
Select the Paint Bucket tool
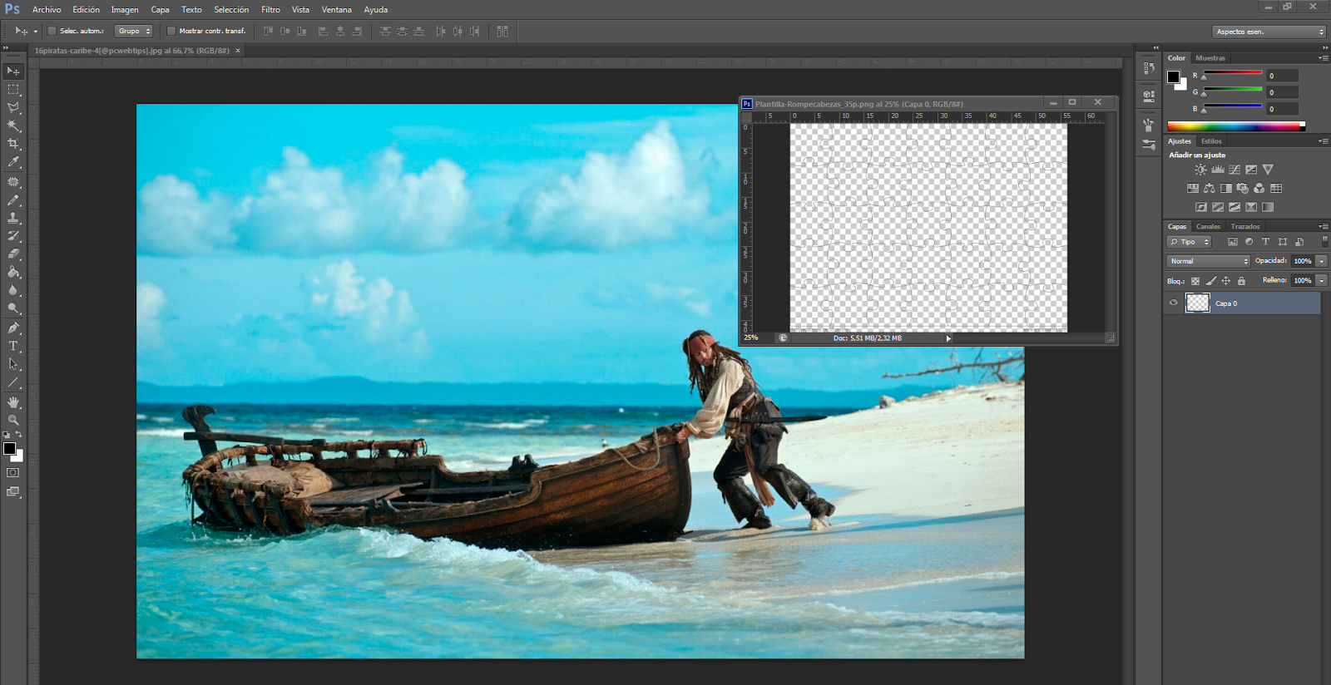click(x=13, y=273)
